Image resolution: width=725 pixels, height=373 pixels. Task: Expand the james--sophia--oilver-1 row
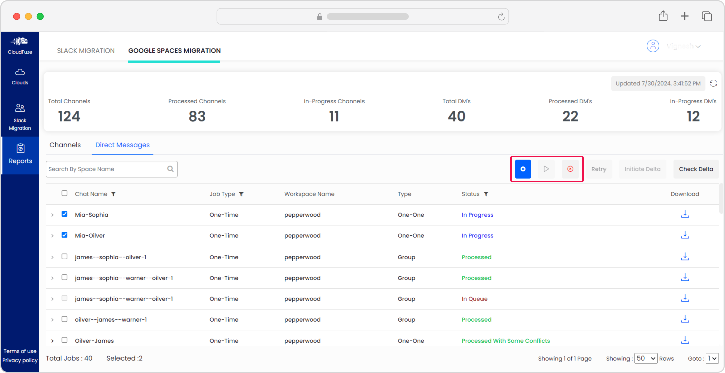pos(52,257)
